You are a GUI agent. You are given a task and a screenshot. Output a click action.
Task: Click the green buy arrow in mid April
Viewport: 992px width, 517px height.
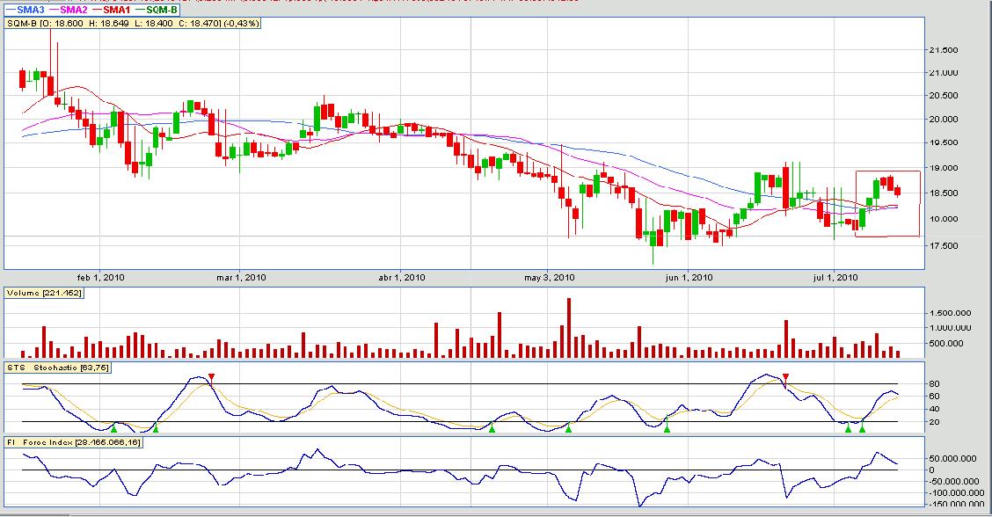(492, 428)
